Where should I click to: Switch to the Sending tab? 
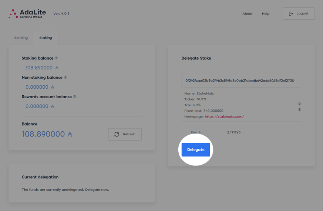(x=21, y=38)
